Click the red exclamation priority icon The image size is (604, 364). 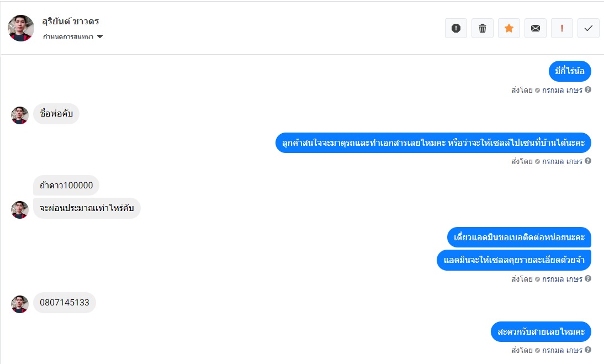[562, 28]
